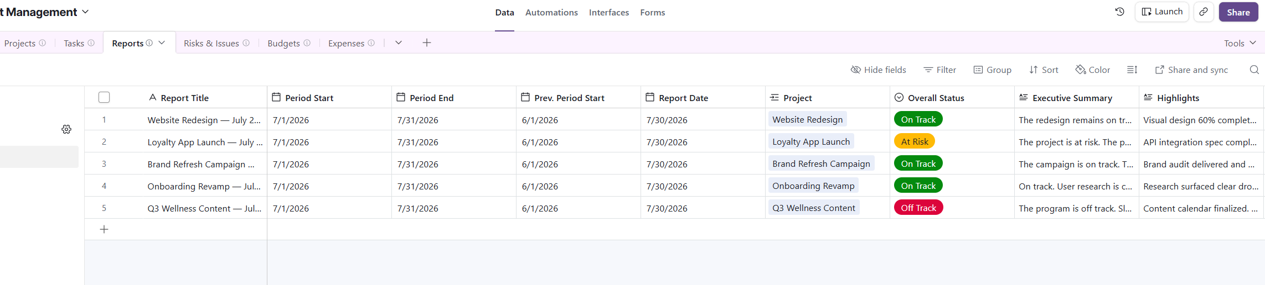Open the Group options
Viewport: 1265px width, 285px height.
click(993, 70)
